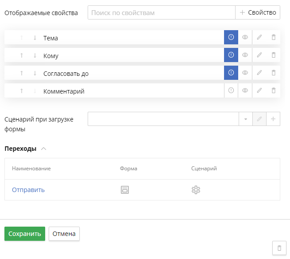Move Согласовать до property down
The height and width of the screenshot is (259, 290).
coord(35,73)
